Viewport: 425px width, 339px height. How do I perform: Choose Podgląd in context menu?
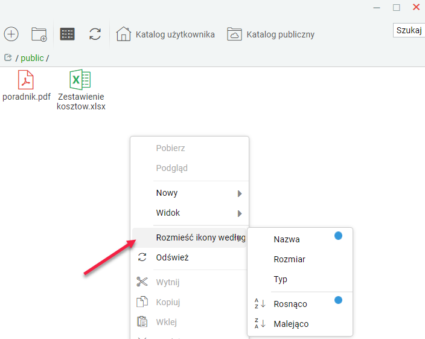tap(190, 168)
